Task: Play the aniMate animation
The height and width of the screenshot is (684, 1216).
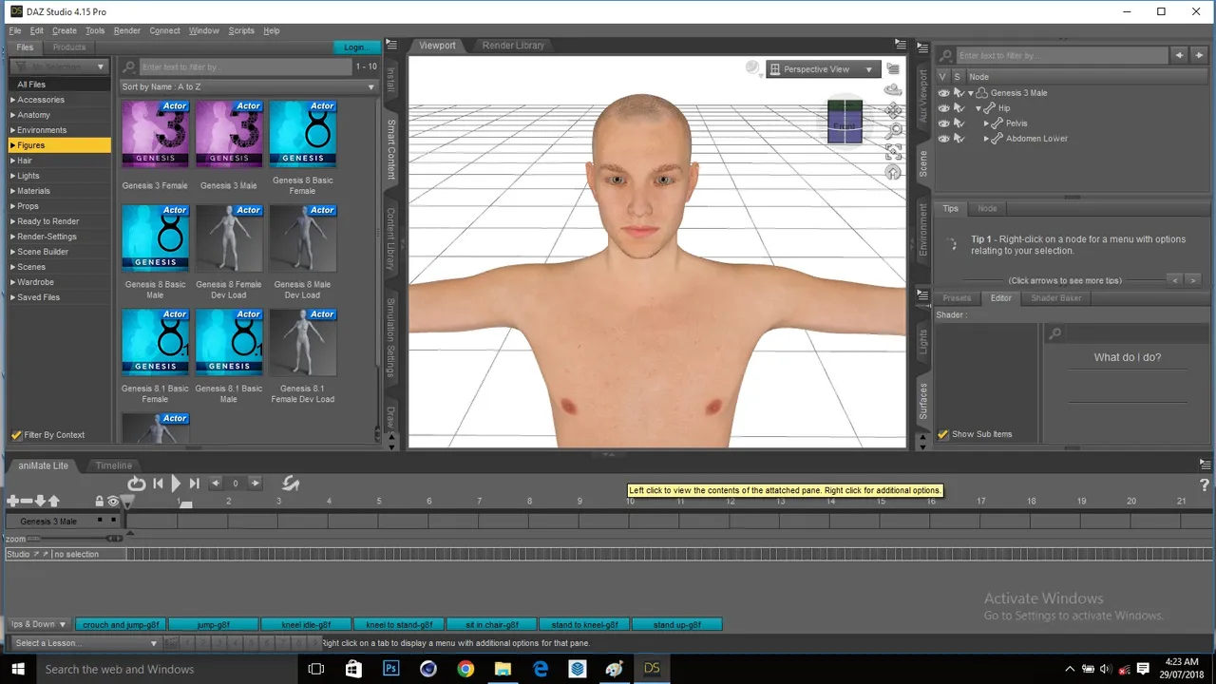Action: [177, 484]
